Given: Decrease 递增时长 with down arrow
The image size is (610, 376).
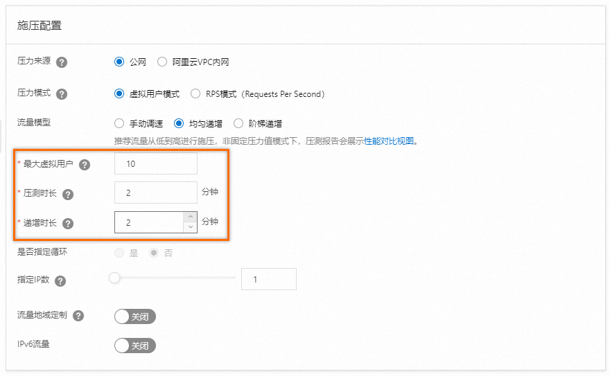Looking at the screenshot, I should pos(190,227).
